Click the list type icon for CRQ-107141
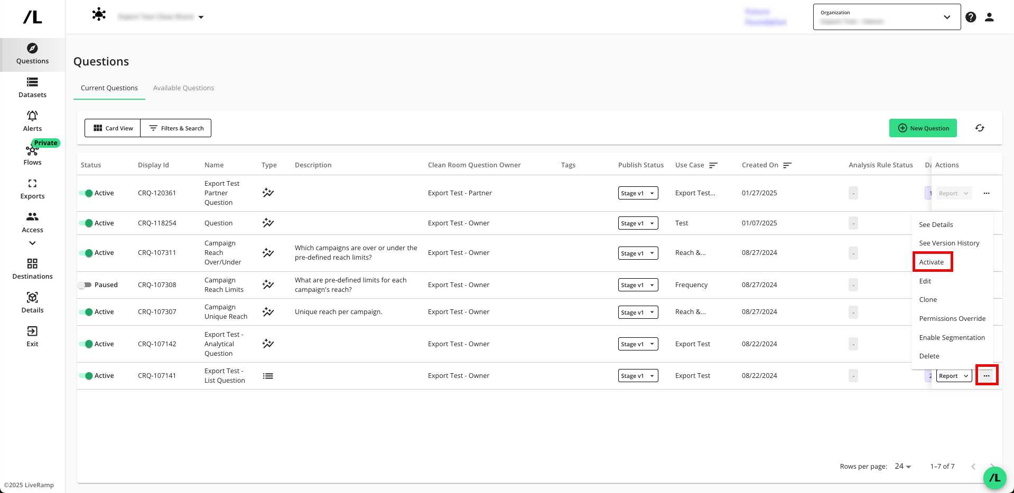Screen dimensions: 1014x493 point(268,376)
